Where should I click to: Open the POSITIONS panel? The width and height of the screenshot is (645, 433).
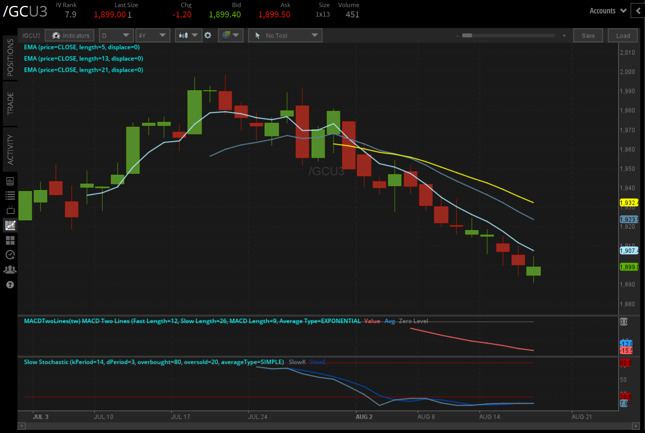10,57
